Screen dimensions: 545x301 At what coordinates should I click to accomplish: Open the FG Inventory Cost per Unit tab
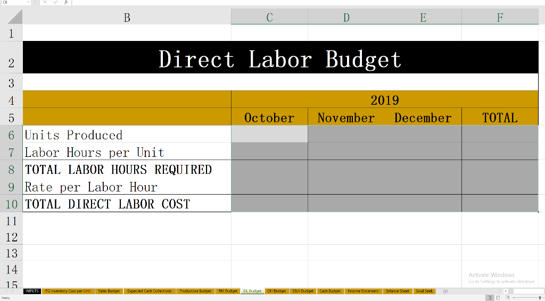(68, 291)
